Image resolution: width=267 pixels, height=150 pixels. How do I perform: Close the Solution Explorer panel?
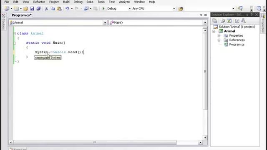pos(257,15)
